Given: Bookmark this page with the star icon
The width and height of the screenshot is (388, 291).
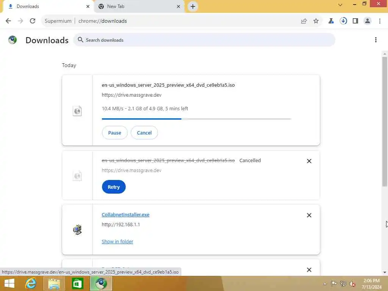Looking at the screenshot, I should (x=316, y=21).
